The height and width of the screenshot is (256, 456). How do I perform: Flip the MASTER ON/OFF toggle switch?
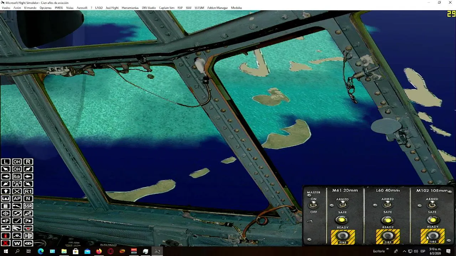pyautogui.click(x=313, y=205)
